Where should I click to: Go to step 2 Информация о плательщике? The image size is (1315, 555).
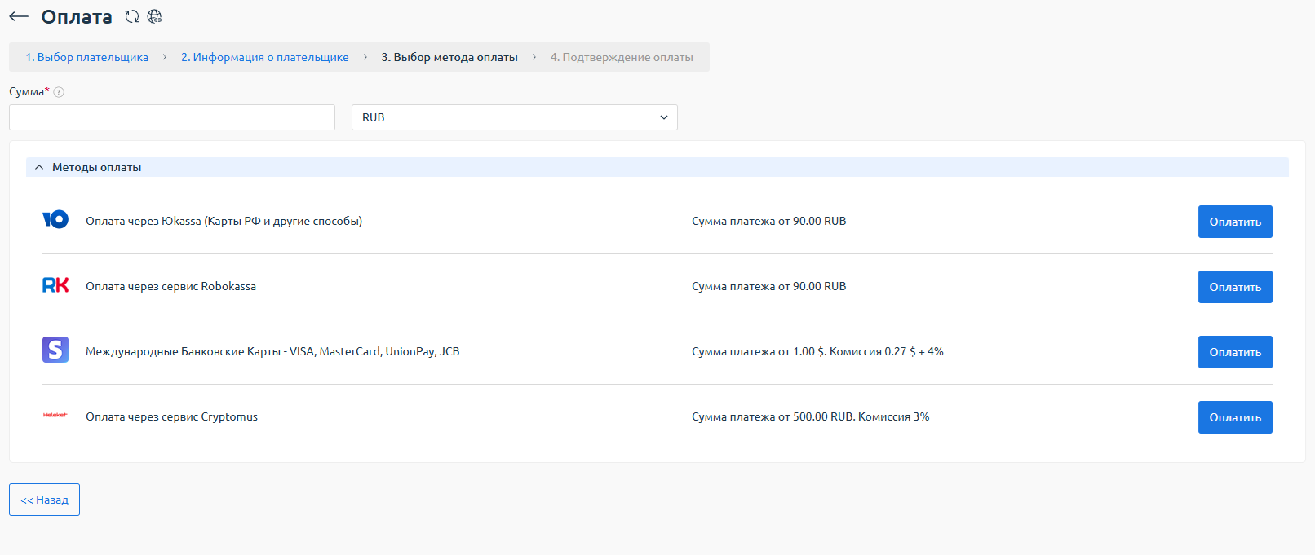tap(265, 57)
